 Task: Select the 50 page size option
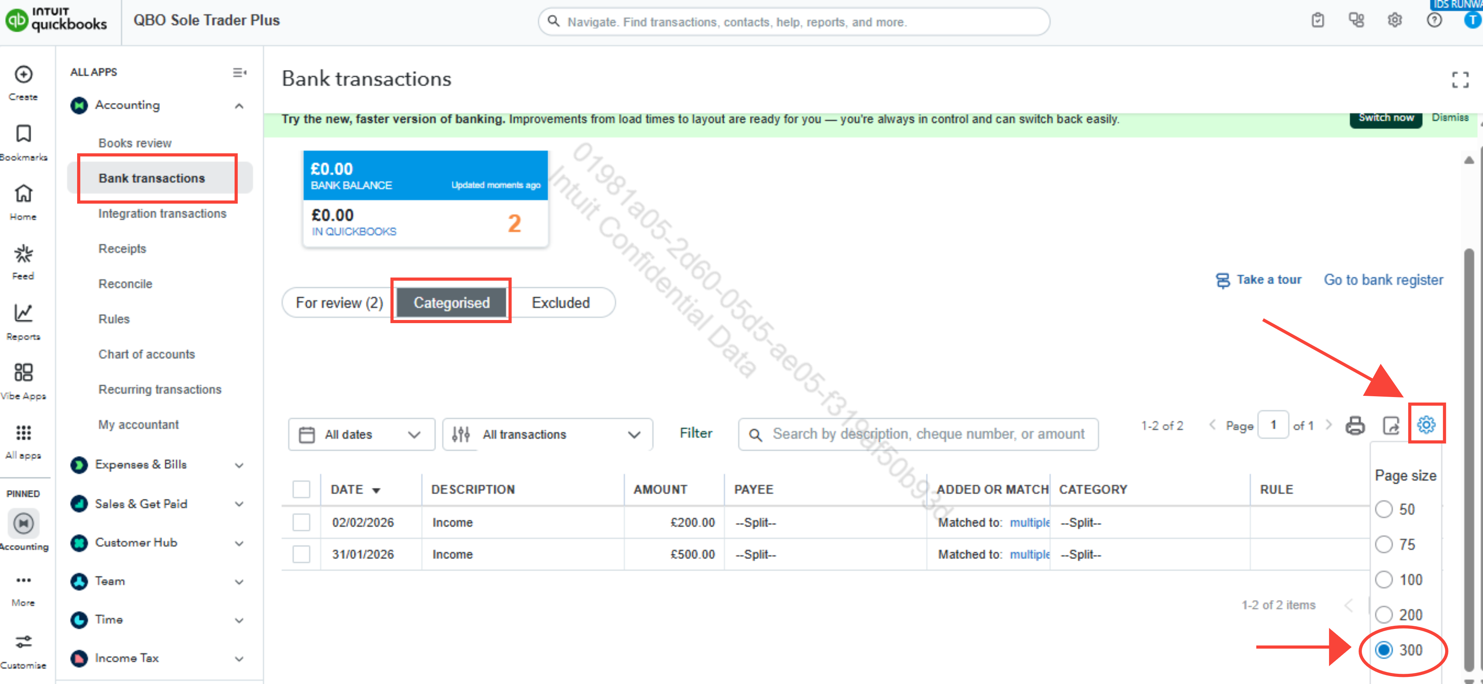(x=1383, y=509)
